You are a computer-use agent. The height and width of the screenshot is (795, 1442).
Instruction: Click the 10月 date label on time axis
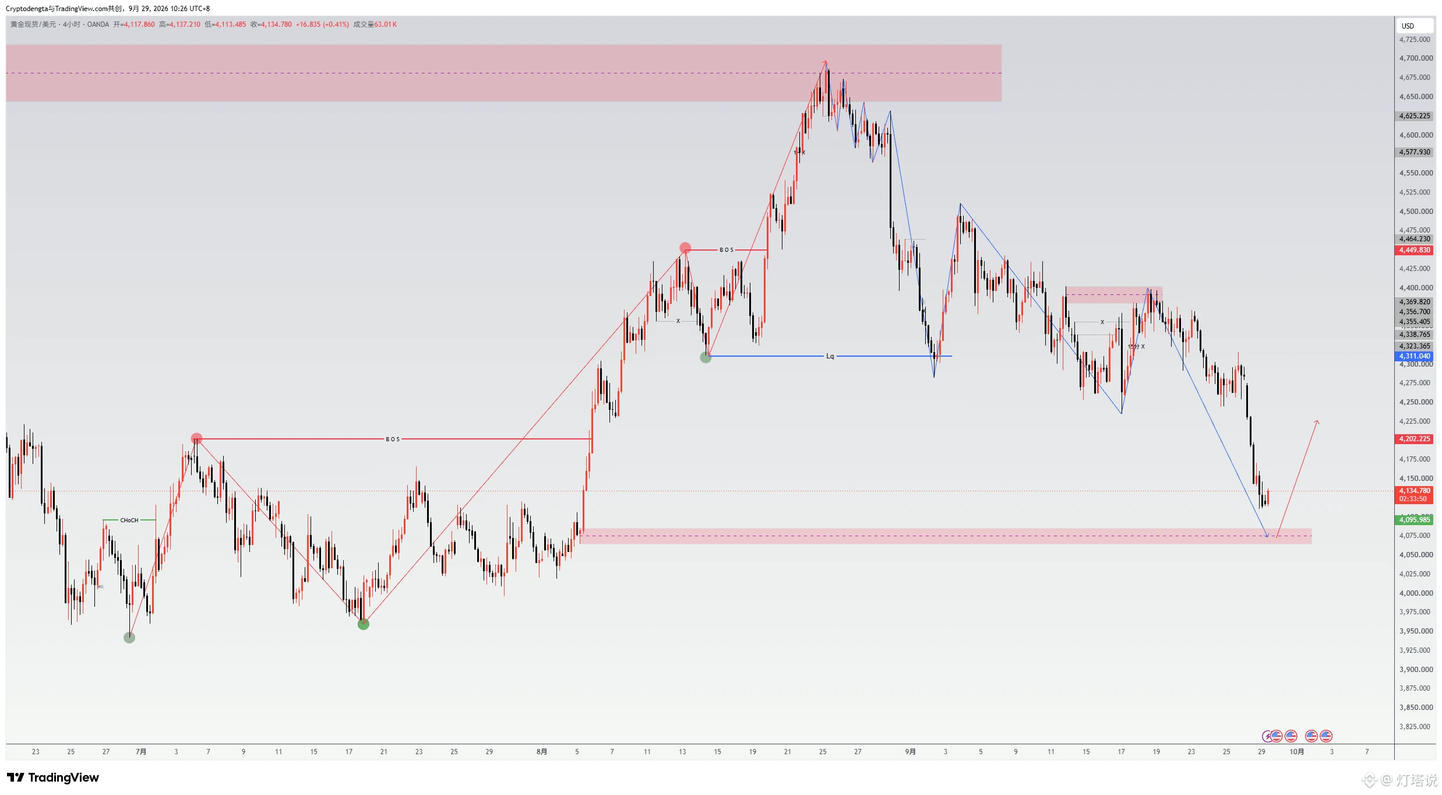tap(1296, 752)
